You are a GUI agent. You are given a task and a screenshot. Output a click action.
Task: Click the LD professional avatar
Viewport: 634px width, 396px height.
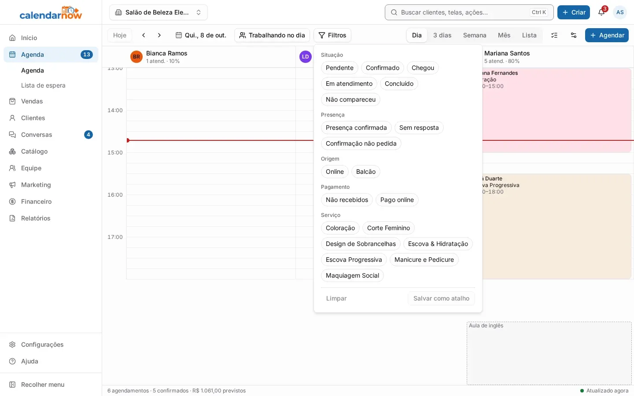[306, 57]
